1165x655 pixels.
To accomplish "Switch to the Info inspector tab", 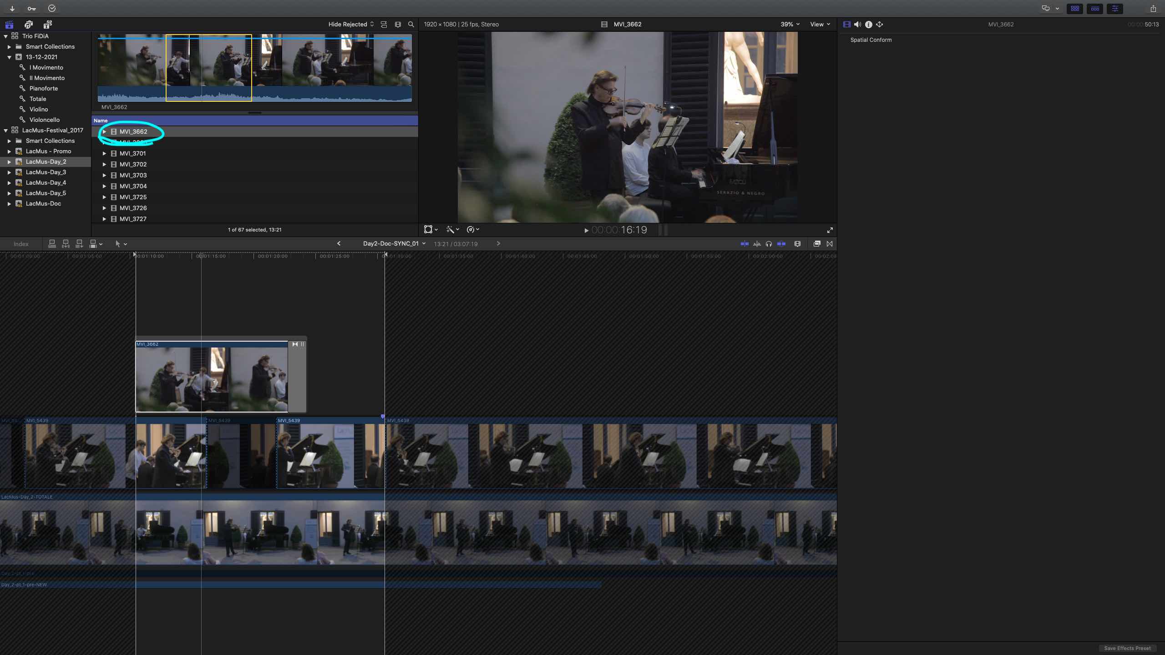I will point(868,24).
